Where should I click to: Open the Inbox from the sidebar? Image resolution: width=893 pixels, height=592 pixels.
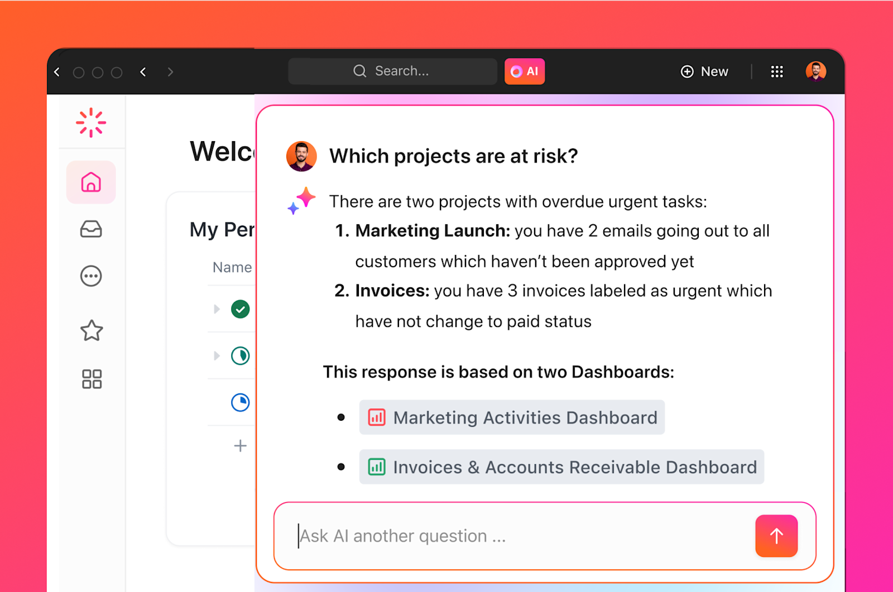(90, 229)
